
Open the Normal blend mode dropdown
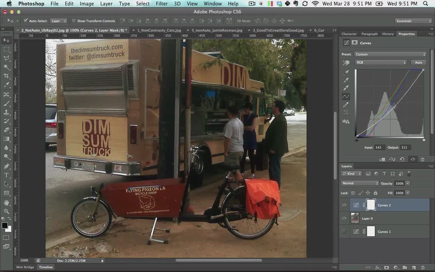click(359, 183)
